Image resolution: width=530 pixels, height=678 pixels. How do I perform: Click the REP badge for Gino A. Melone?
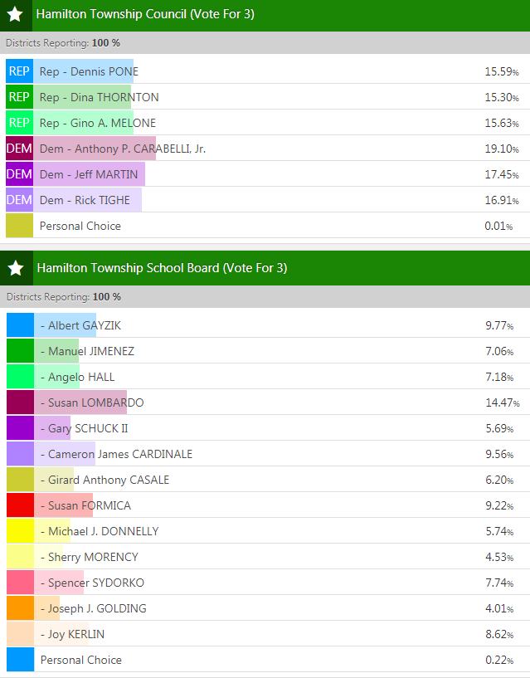(x=19, y=123)
